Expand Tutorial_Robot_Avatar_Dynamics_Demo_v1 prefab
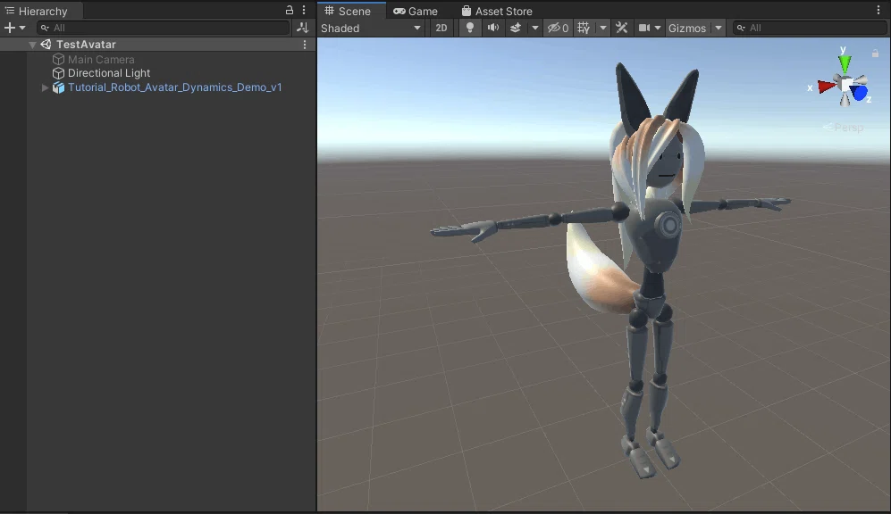Viewport: 891px width, 514px height. coord(45,87)
